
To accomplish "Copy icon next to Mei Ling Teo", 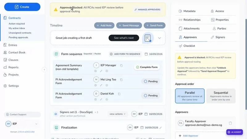I will (121, 80).
